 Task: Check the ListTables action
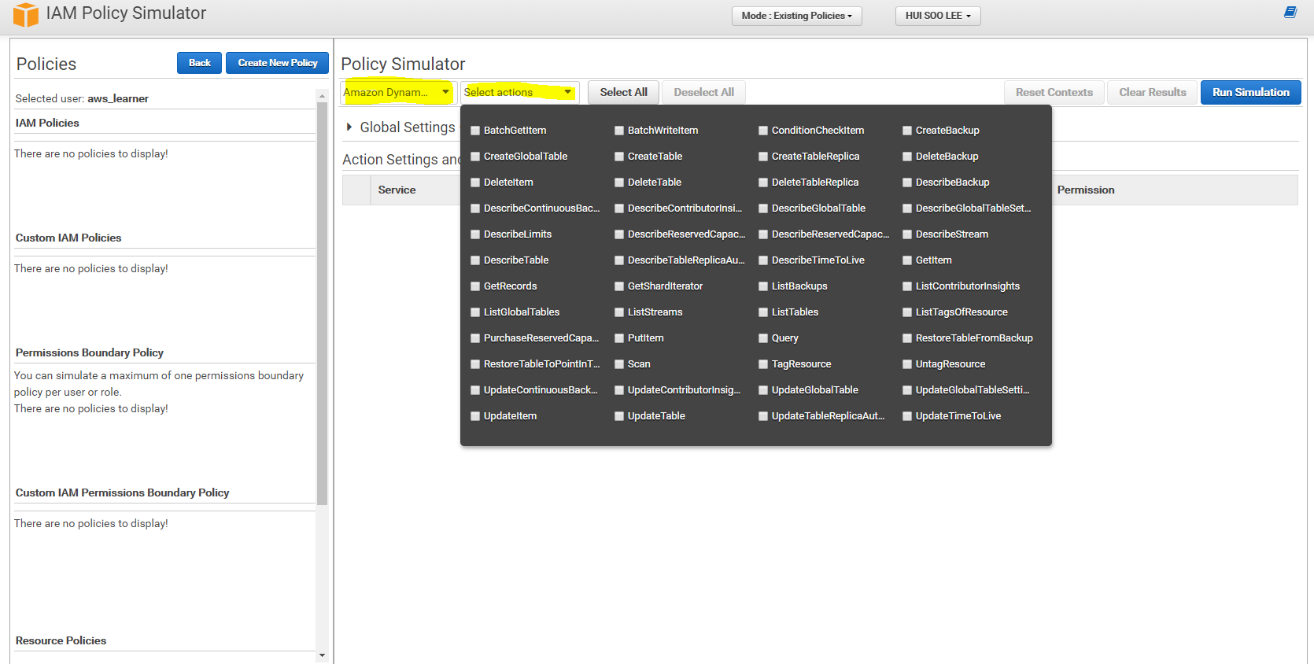tap(763, 312)
